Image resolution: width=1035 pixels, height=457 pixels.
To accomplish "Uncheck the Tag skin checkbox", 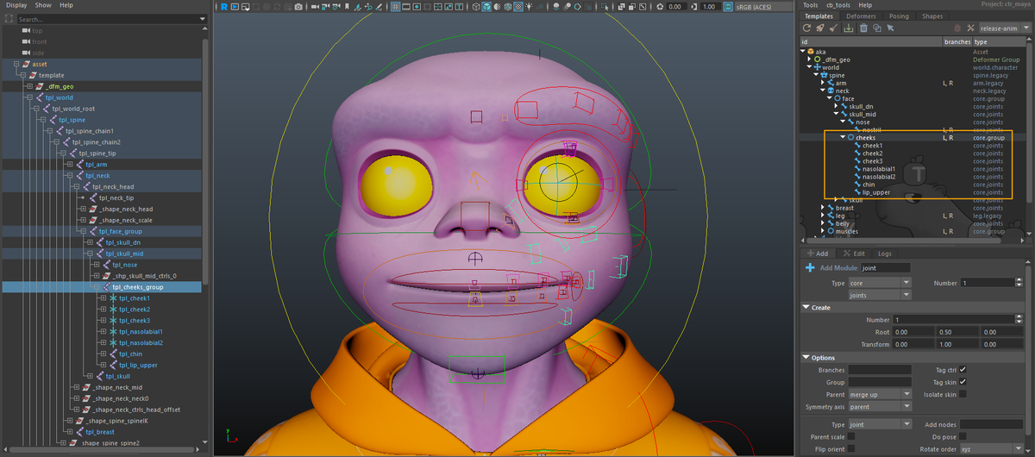I will (963, 382).
